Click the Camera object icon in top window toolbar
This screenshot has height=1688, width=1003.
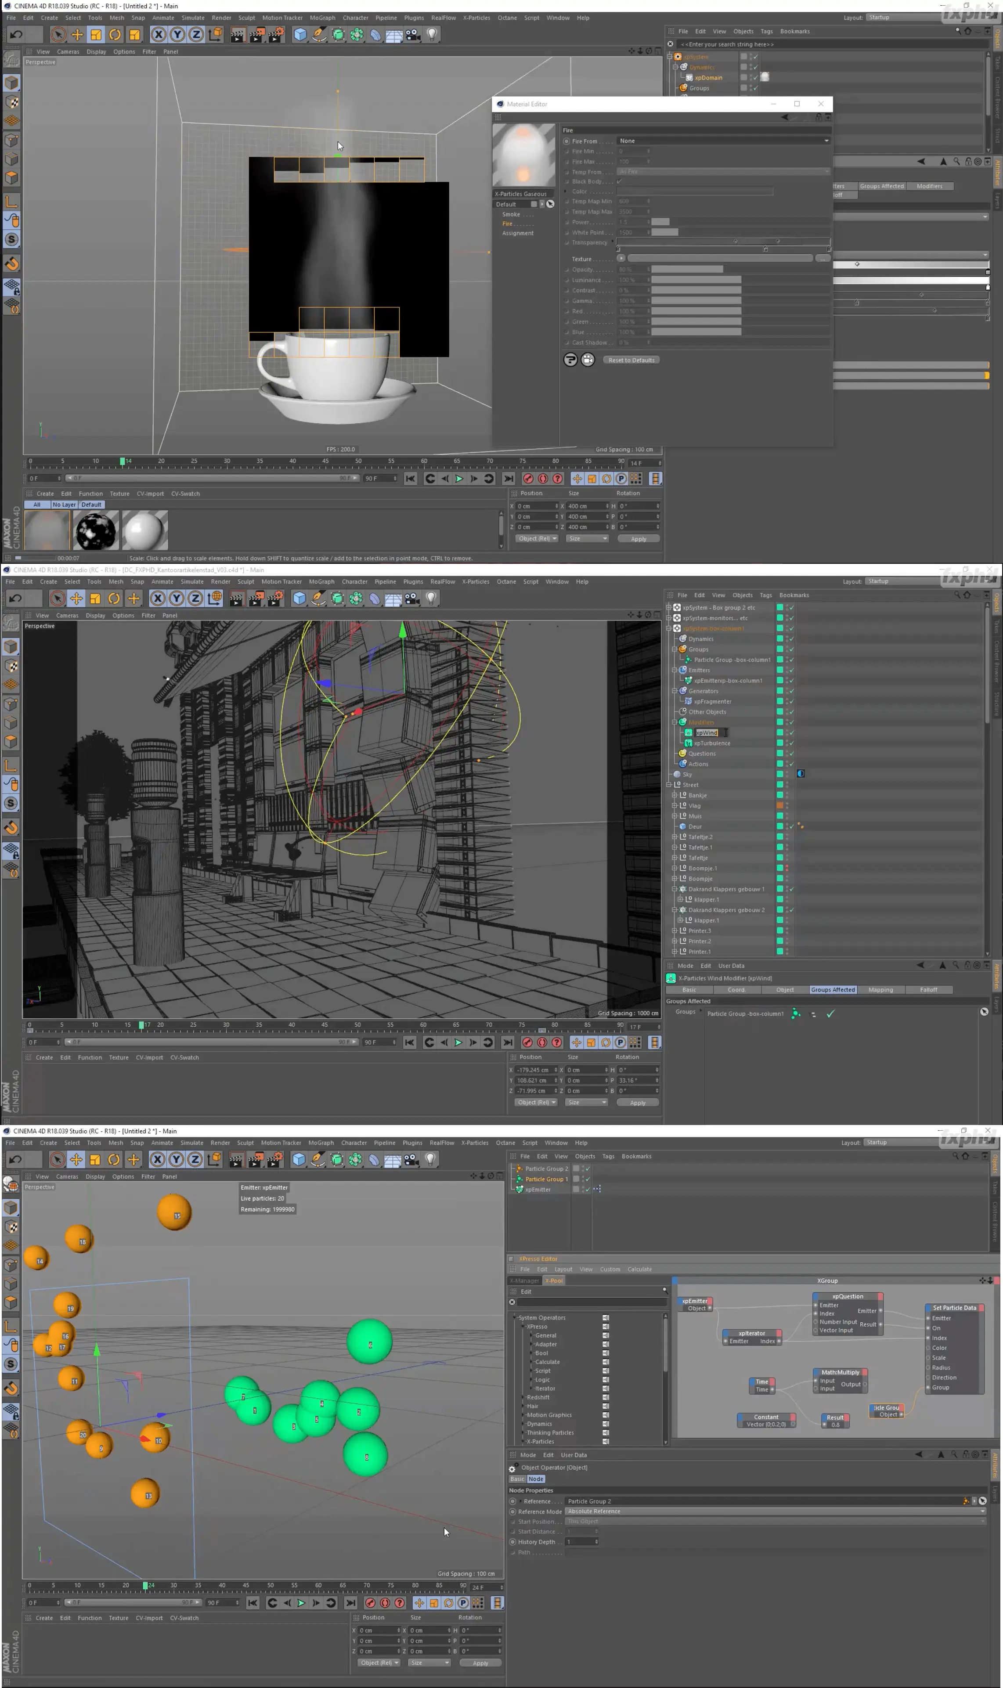click(412, 34)
